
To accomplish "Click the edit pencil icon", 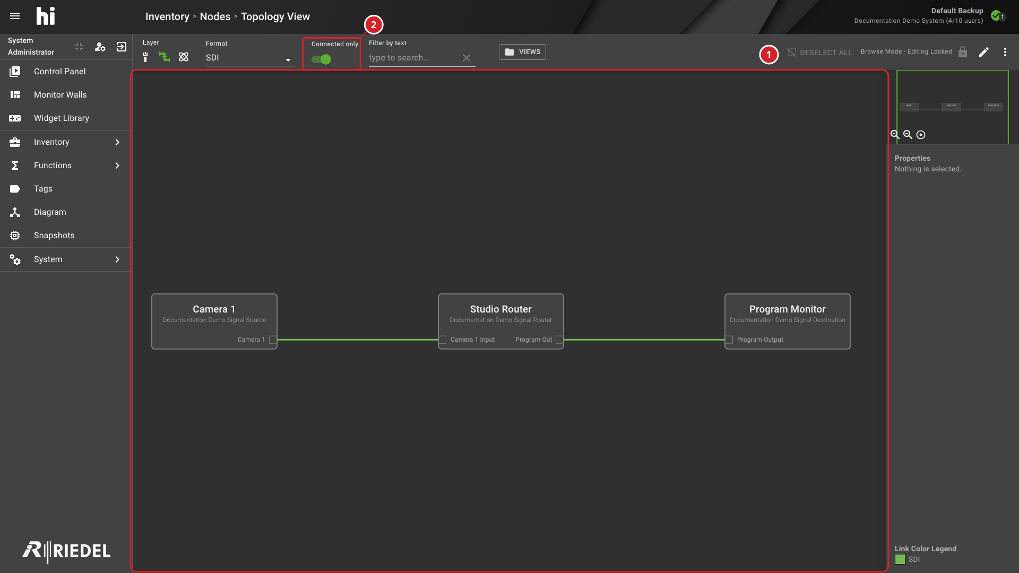I will click(x=984, y=52).
